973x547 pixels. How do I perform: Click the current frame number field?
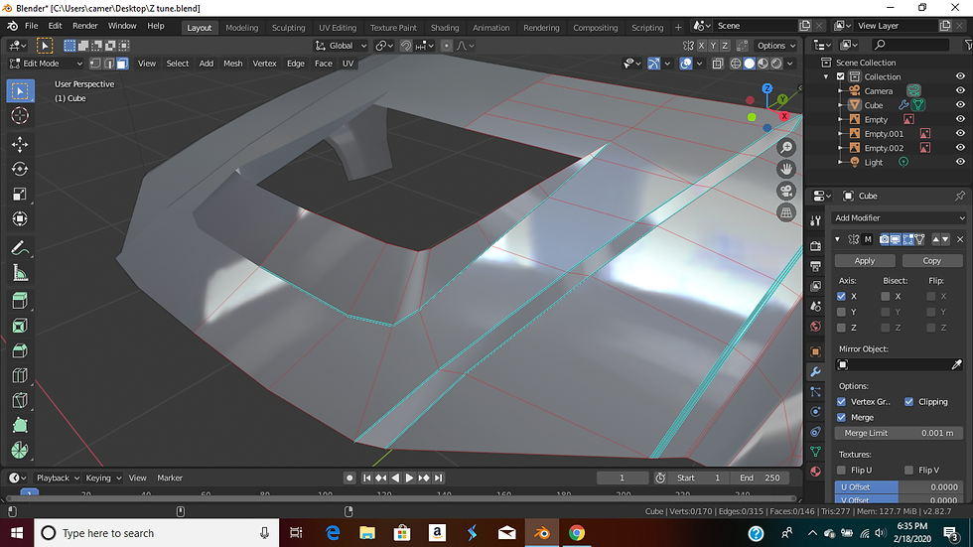(x=622, y=479)
